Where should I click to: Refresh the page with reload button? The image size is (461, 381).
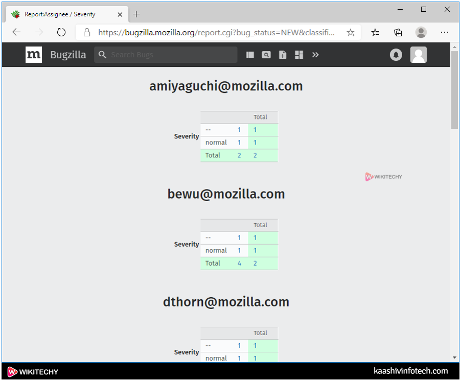(61, 33)
